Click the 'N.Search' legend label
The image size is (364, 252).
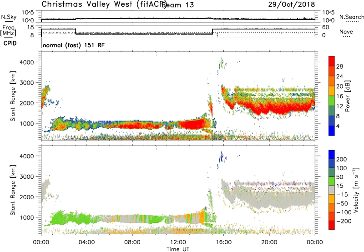point(352,17)
